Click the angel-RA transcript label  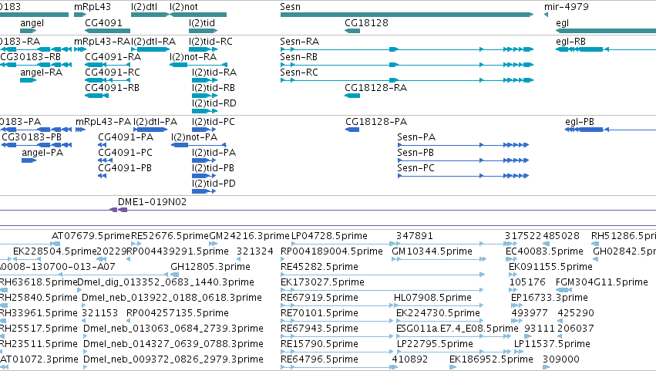point(42,73)
